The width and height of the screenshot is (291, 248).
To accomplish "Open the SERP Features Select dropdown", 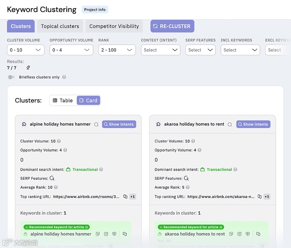I will [200, 50].
